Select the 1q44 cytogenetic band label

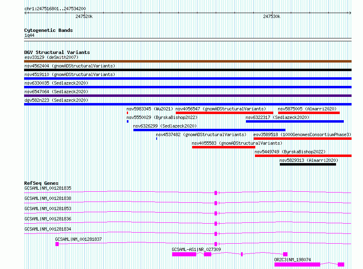(x=29, y=35)
